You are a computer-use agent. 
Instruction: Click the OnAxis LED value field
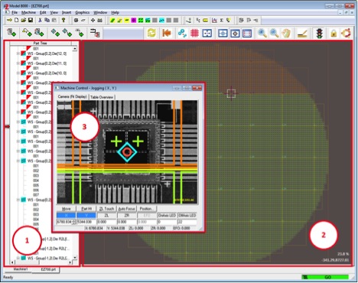point(167,222)
